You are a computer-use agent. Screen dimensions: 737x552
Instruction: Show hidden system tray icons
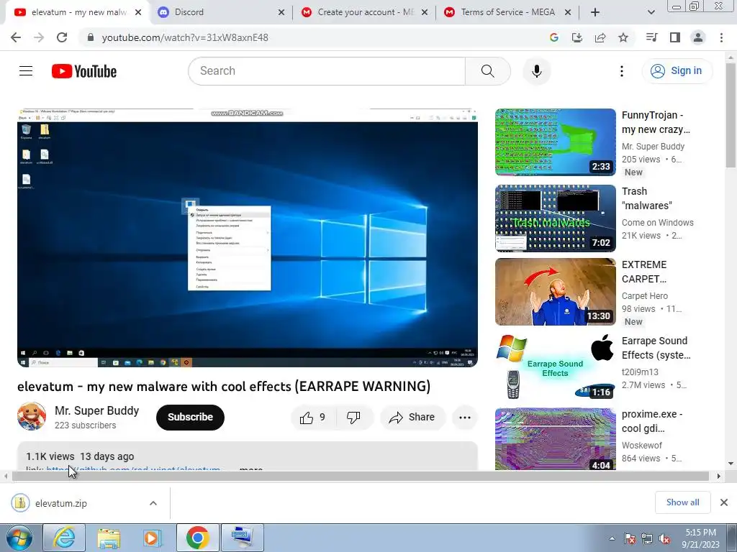point(612,538)
